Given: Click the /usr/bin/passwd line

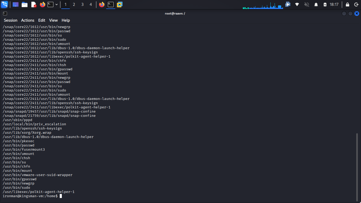Looking at the screenshot, I should click(x=18, y=145).
